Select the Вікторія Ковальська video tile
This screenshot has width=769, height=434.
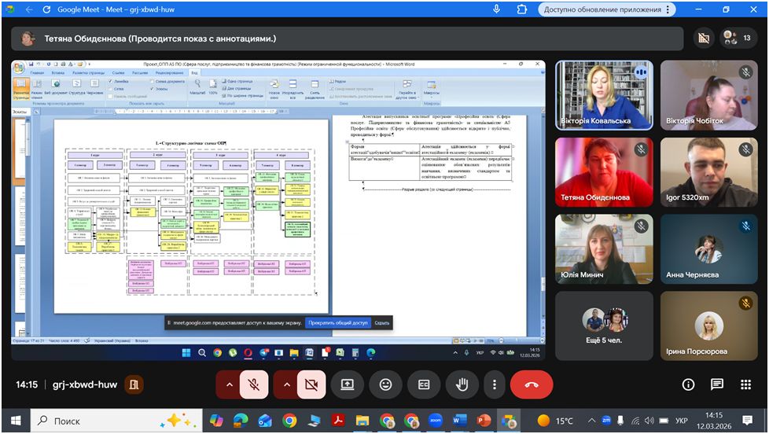click(x=603, y=95)
